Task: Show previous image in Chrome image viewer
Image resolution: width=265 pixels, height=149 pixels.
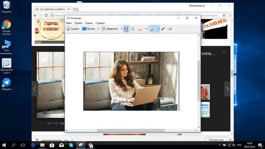Action: point(35,89)
